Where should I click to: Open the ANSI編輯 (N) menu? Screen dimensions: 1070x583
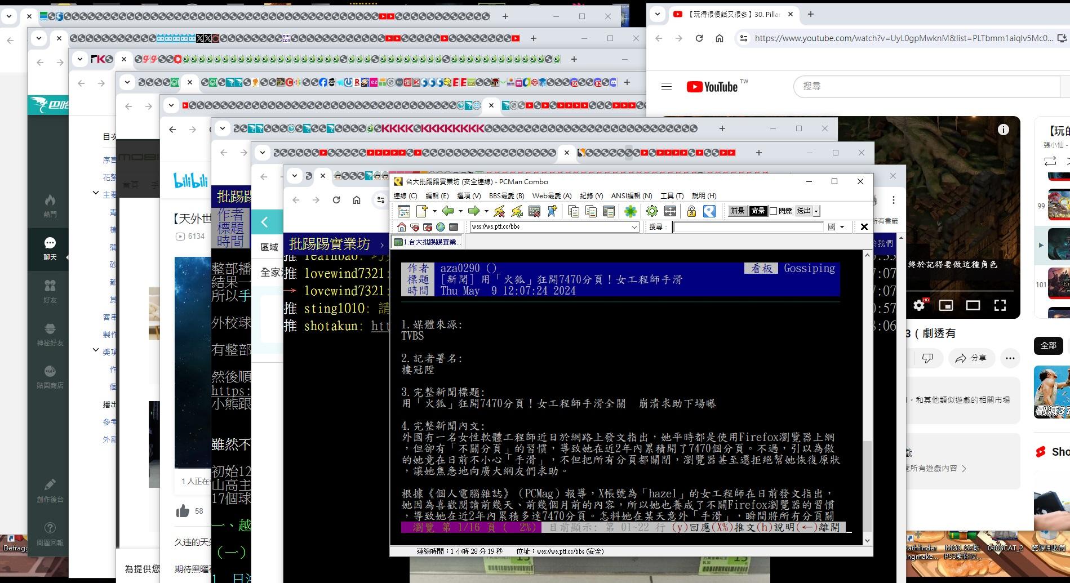(632, 196)
